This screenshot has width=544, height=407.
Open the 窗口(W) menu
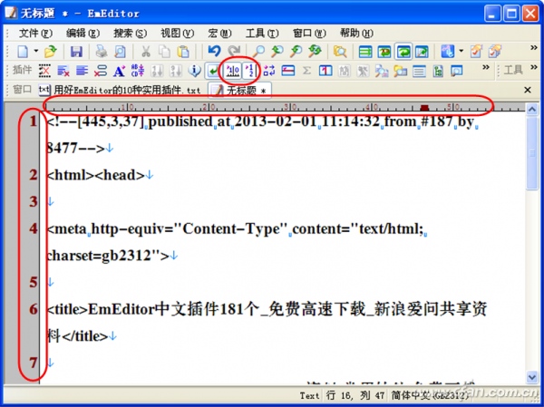pos(309,34)
